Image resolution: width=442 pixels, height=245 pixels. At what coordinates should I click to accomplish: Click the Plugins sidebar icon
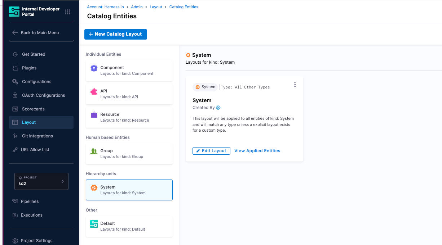15,68
